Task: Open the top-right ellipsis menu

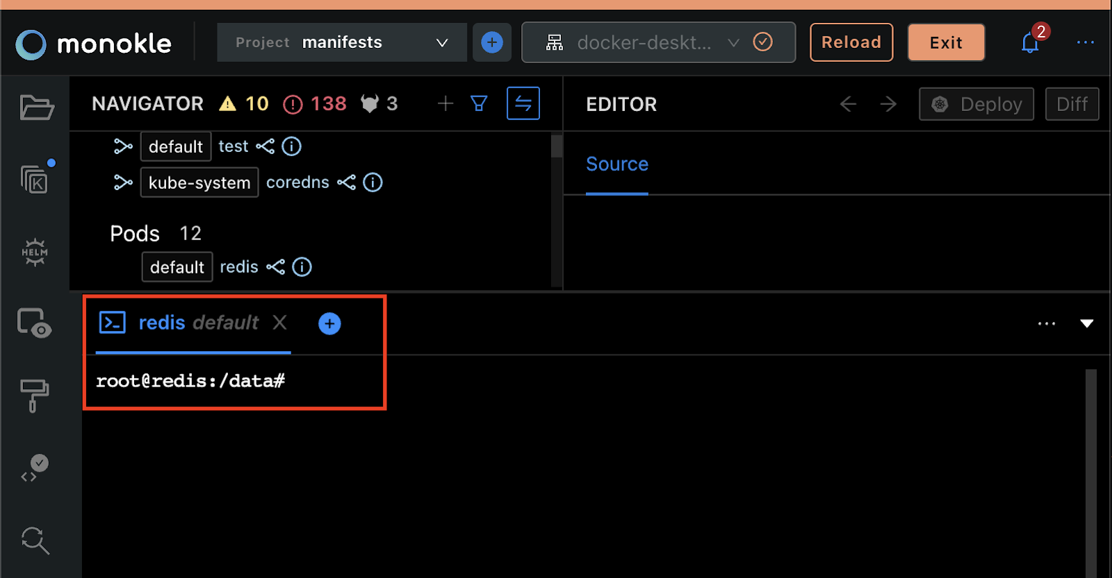Action: [1086, 42]
